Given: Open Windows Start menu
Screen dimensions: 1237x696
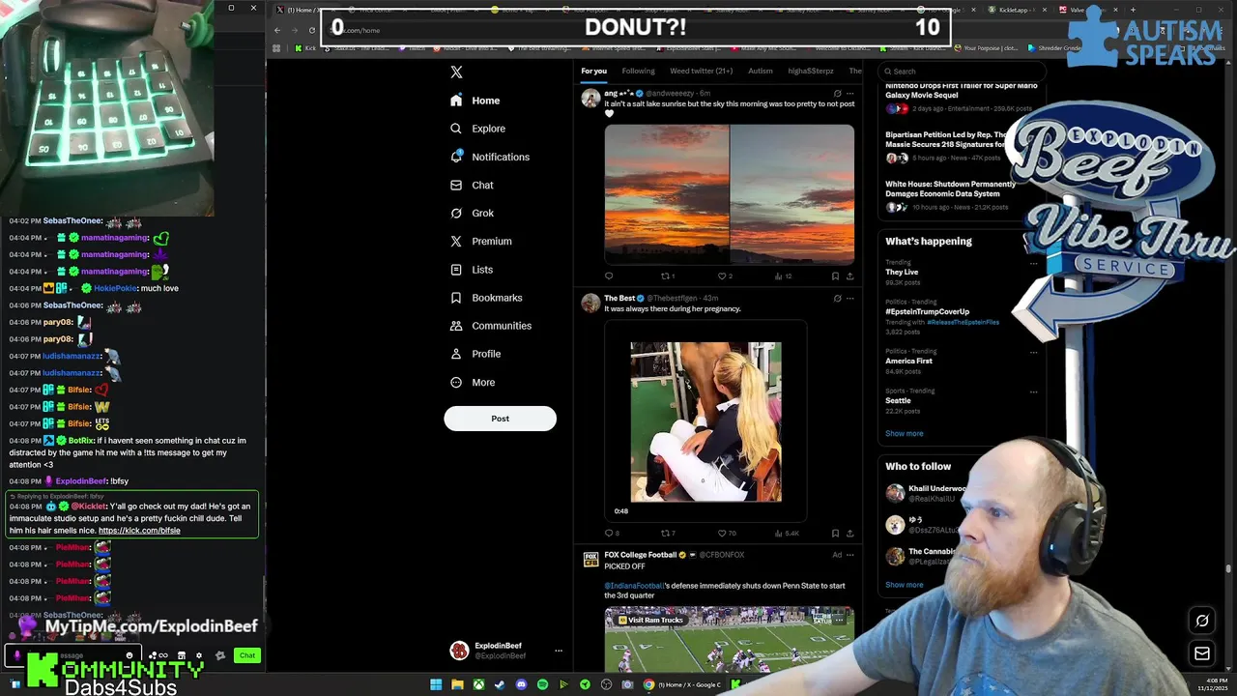Looking at the screenshot, I should 436,684.
